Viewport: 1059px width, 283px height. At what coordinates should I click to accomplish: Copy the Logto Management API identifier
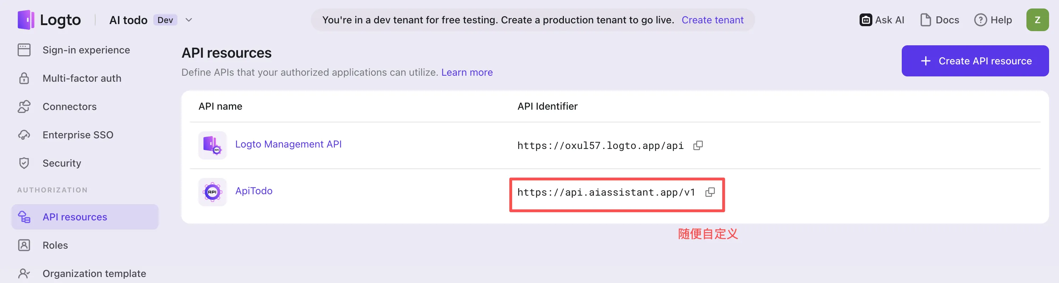tap(698, 145)
